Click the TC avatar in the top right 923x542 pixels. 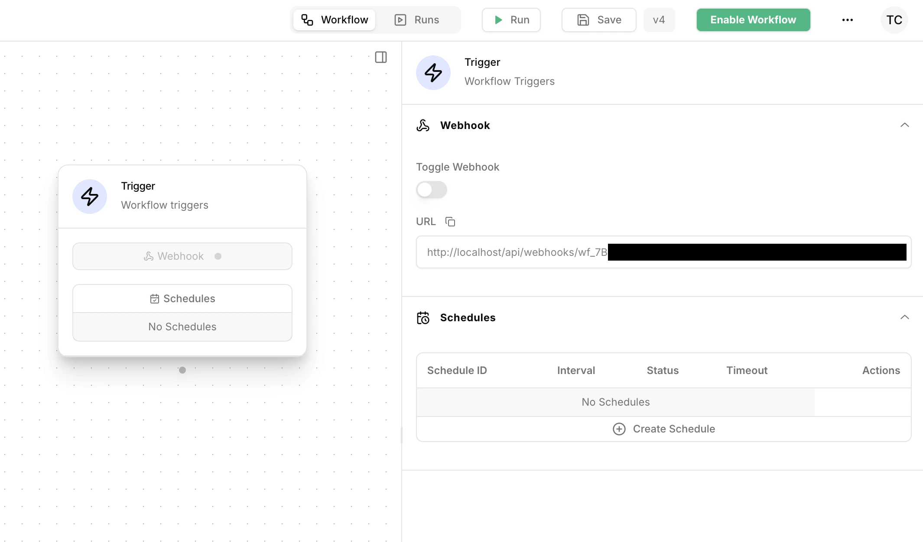894,19
